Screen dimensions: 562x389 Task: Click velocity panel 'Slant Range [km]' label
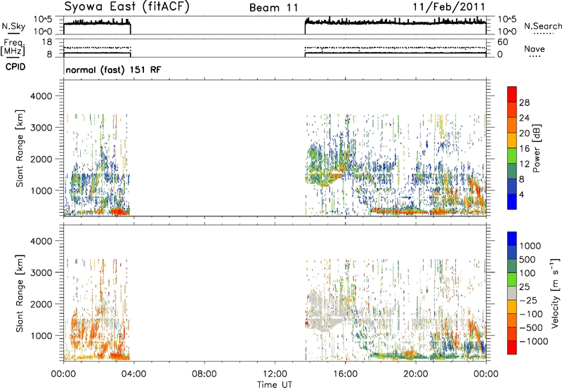20,294
